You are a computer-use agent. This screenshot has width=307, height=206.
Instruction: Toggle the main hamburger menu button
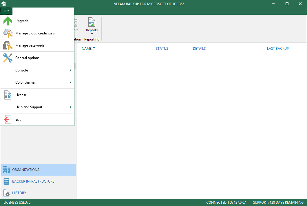point(6,11)
